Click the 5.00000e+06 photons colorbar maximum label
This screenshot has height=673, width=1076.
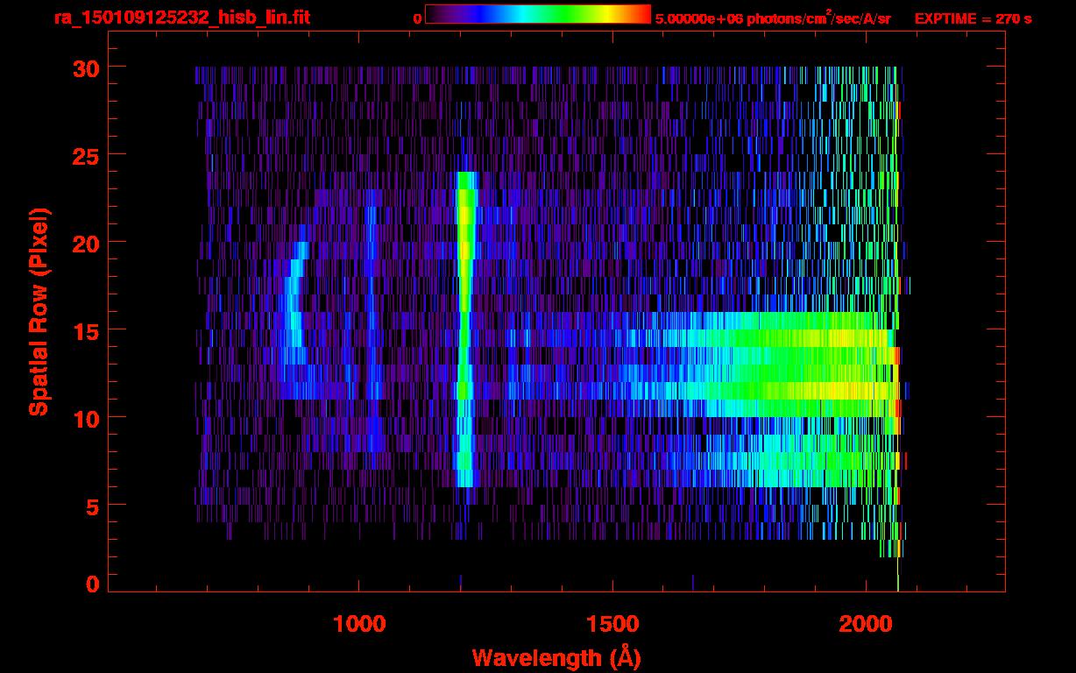[x=773, y=18]
